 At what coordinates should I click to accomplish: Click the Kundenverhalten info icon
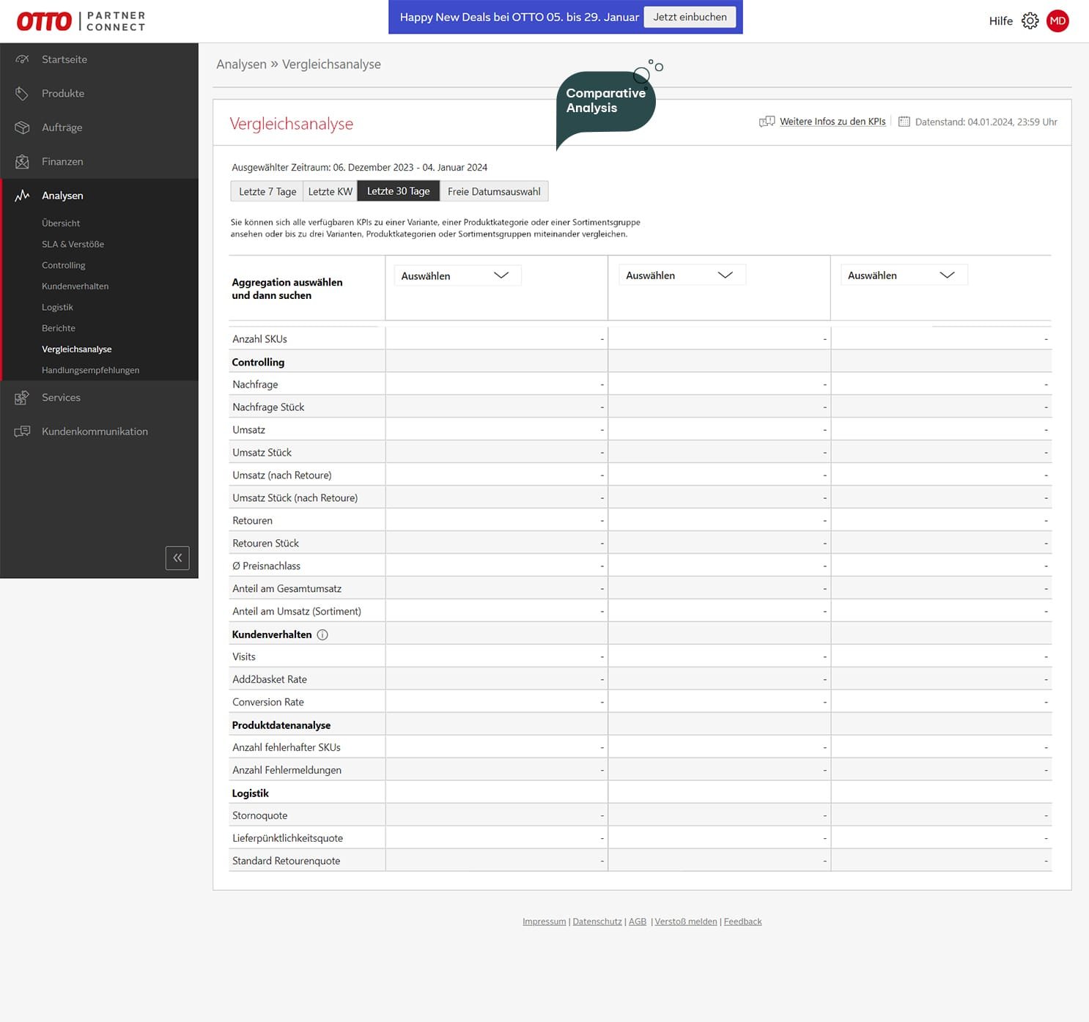322,634
